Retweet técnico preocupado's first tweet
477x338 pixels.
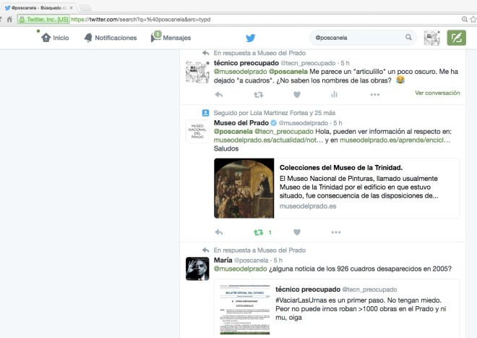pyautogui.click(x=258, y=94)
